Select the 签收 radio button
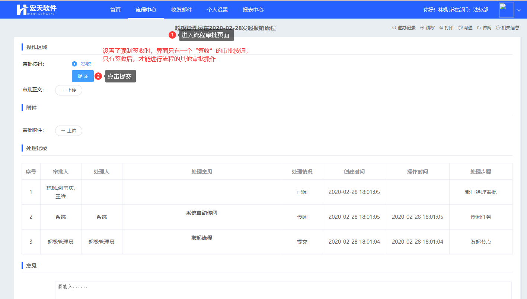 pos(74,64)
